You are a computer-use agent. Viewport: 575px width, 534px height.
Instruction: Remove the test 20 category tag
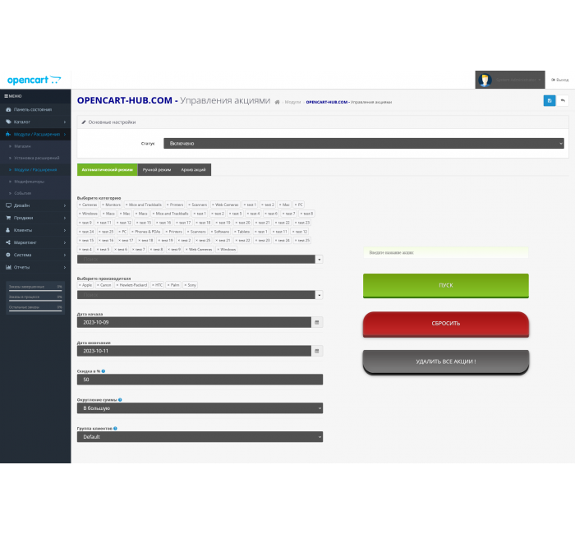point(237,223)
